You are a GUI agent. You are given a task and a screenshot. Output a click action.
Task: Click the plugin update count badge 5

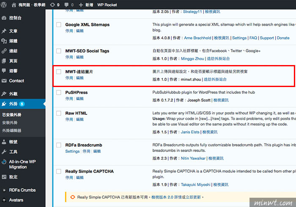(22, 104)
